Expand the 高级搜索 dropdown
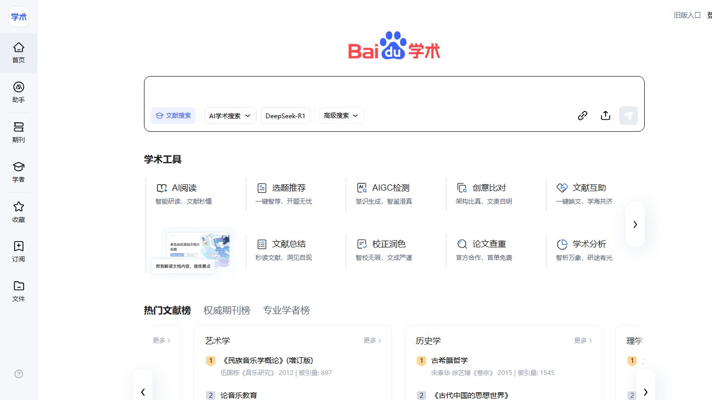The image size is (712, 400). (x=341, y=116)
